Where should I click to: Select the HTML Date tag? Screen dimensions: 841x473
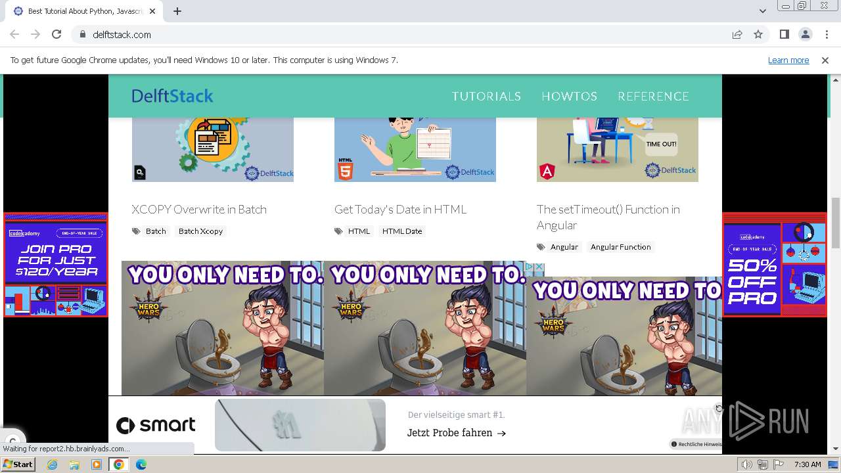402,231
